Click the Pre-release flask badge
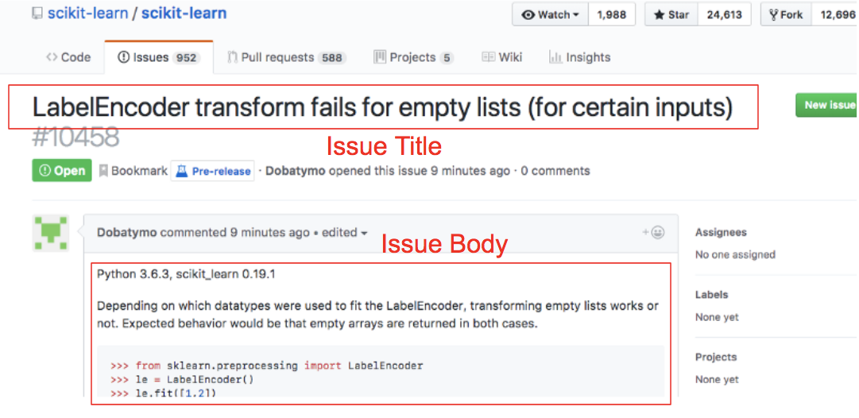This screenshot has width=859, height=418. [212, 171]
